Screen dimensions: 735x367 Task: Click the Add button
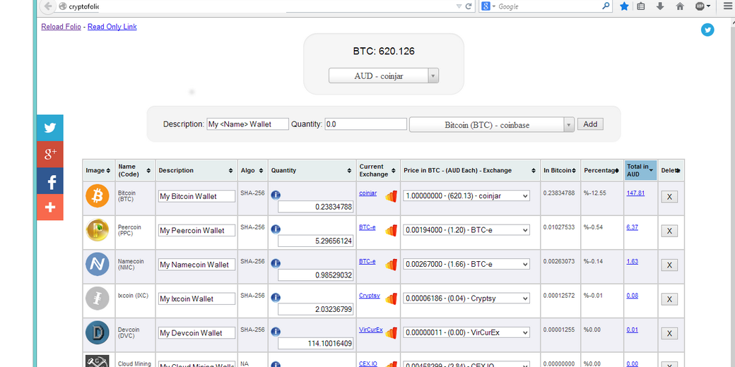point(590,124)
